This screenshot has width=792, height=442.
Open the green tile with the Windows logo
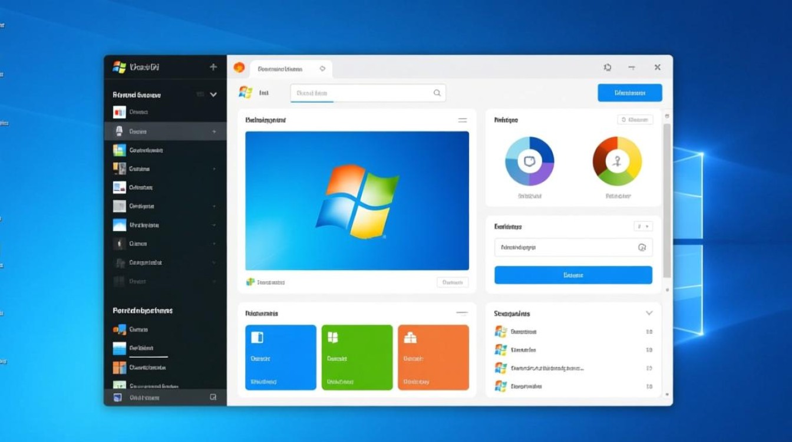tap(357, 357)
